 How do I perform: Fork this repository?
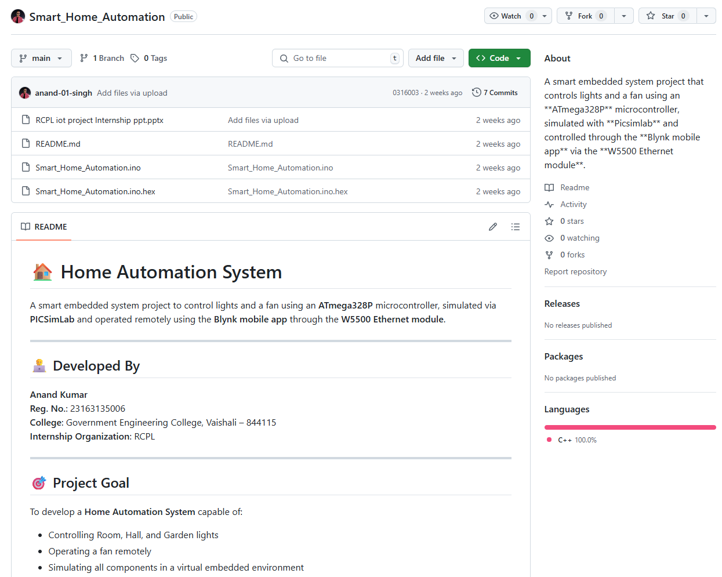tap(585, 16)
